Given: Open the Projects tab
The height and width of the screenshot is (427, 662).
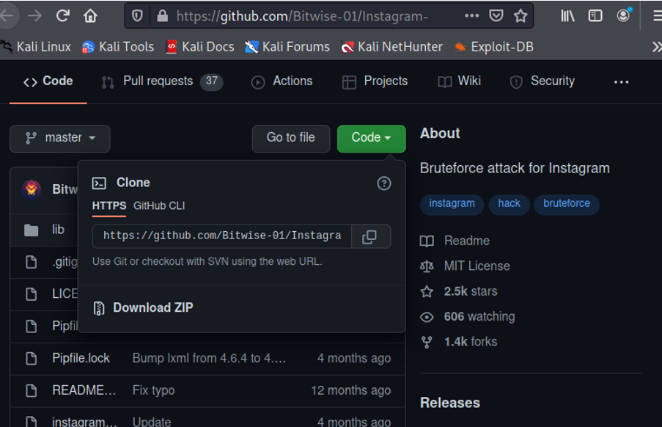Looking at the screenshot, I should (x=375, y=81).
